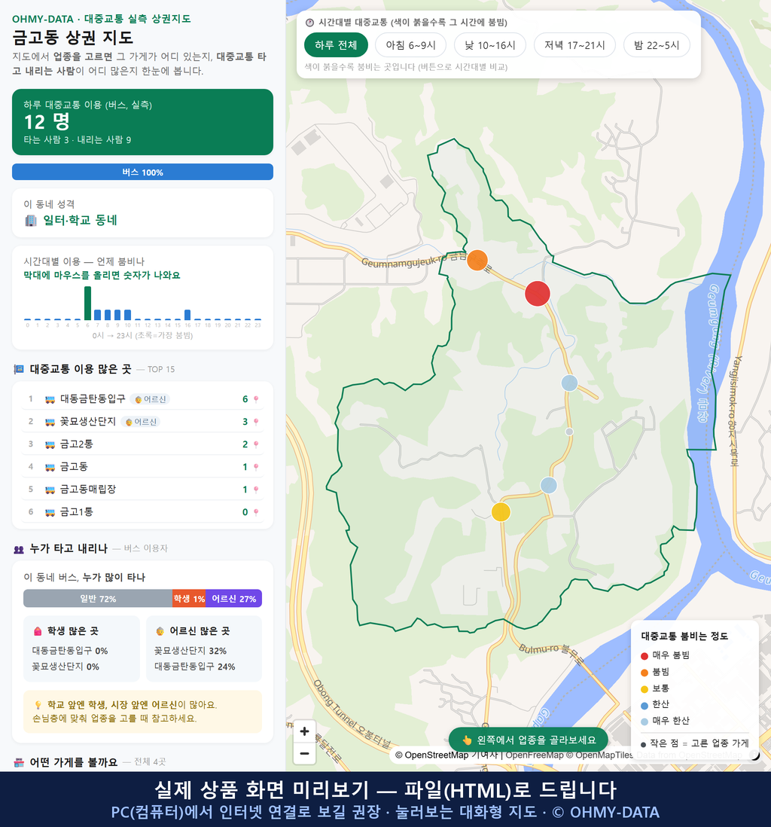
Task: Open the OpenFreeMap attribution link
Action: [535, 755]
